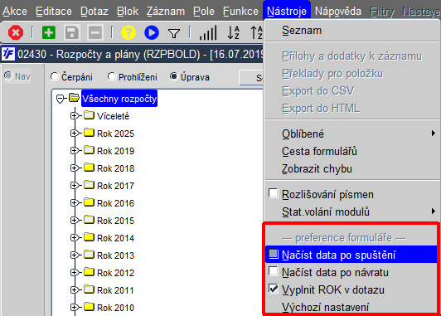Click the folder icon next to Rok 2010
The image size is (441, 316).
coord(89,307)
